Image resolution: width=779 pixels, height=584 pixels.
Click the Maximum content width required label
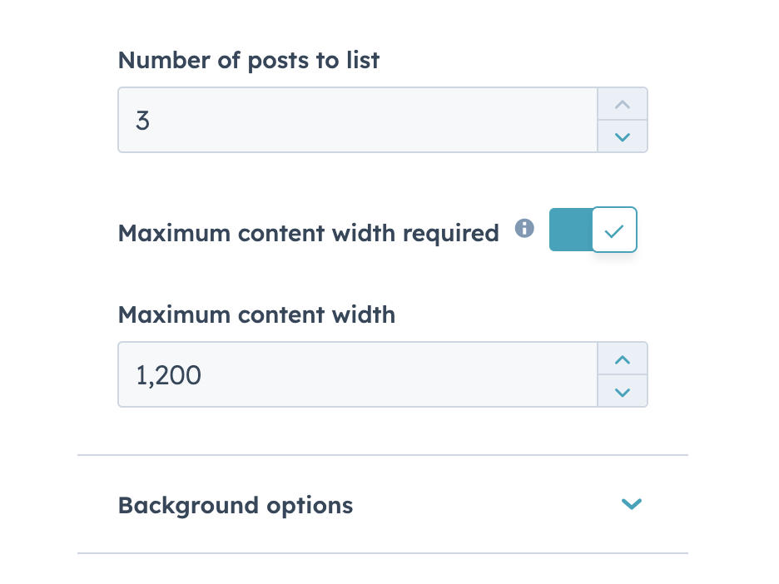click(308, 233)
